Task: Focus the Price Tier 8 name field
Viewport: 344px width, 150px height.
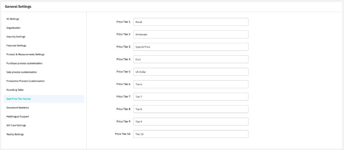Action: [x=190, y=109]
